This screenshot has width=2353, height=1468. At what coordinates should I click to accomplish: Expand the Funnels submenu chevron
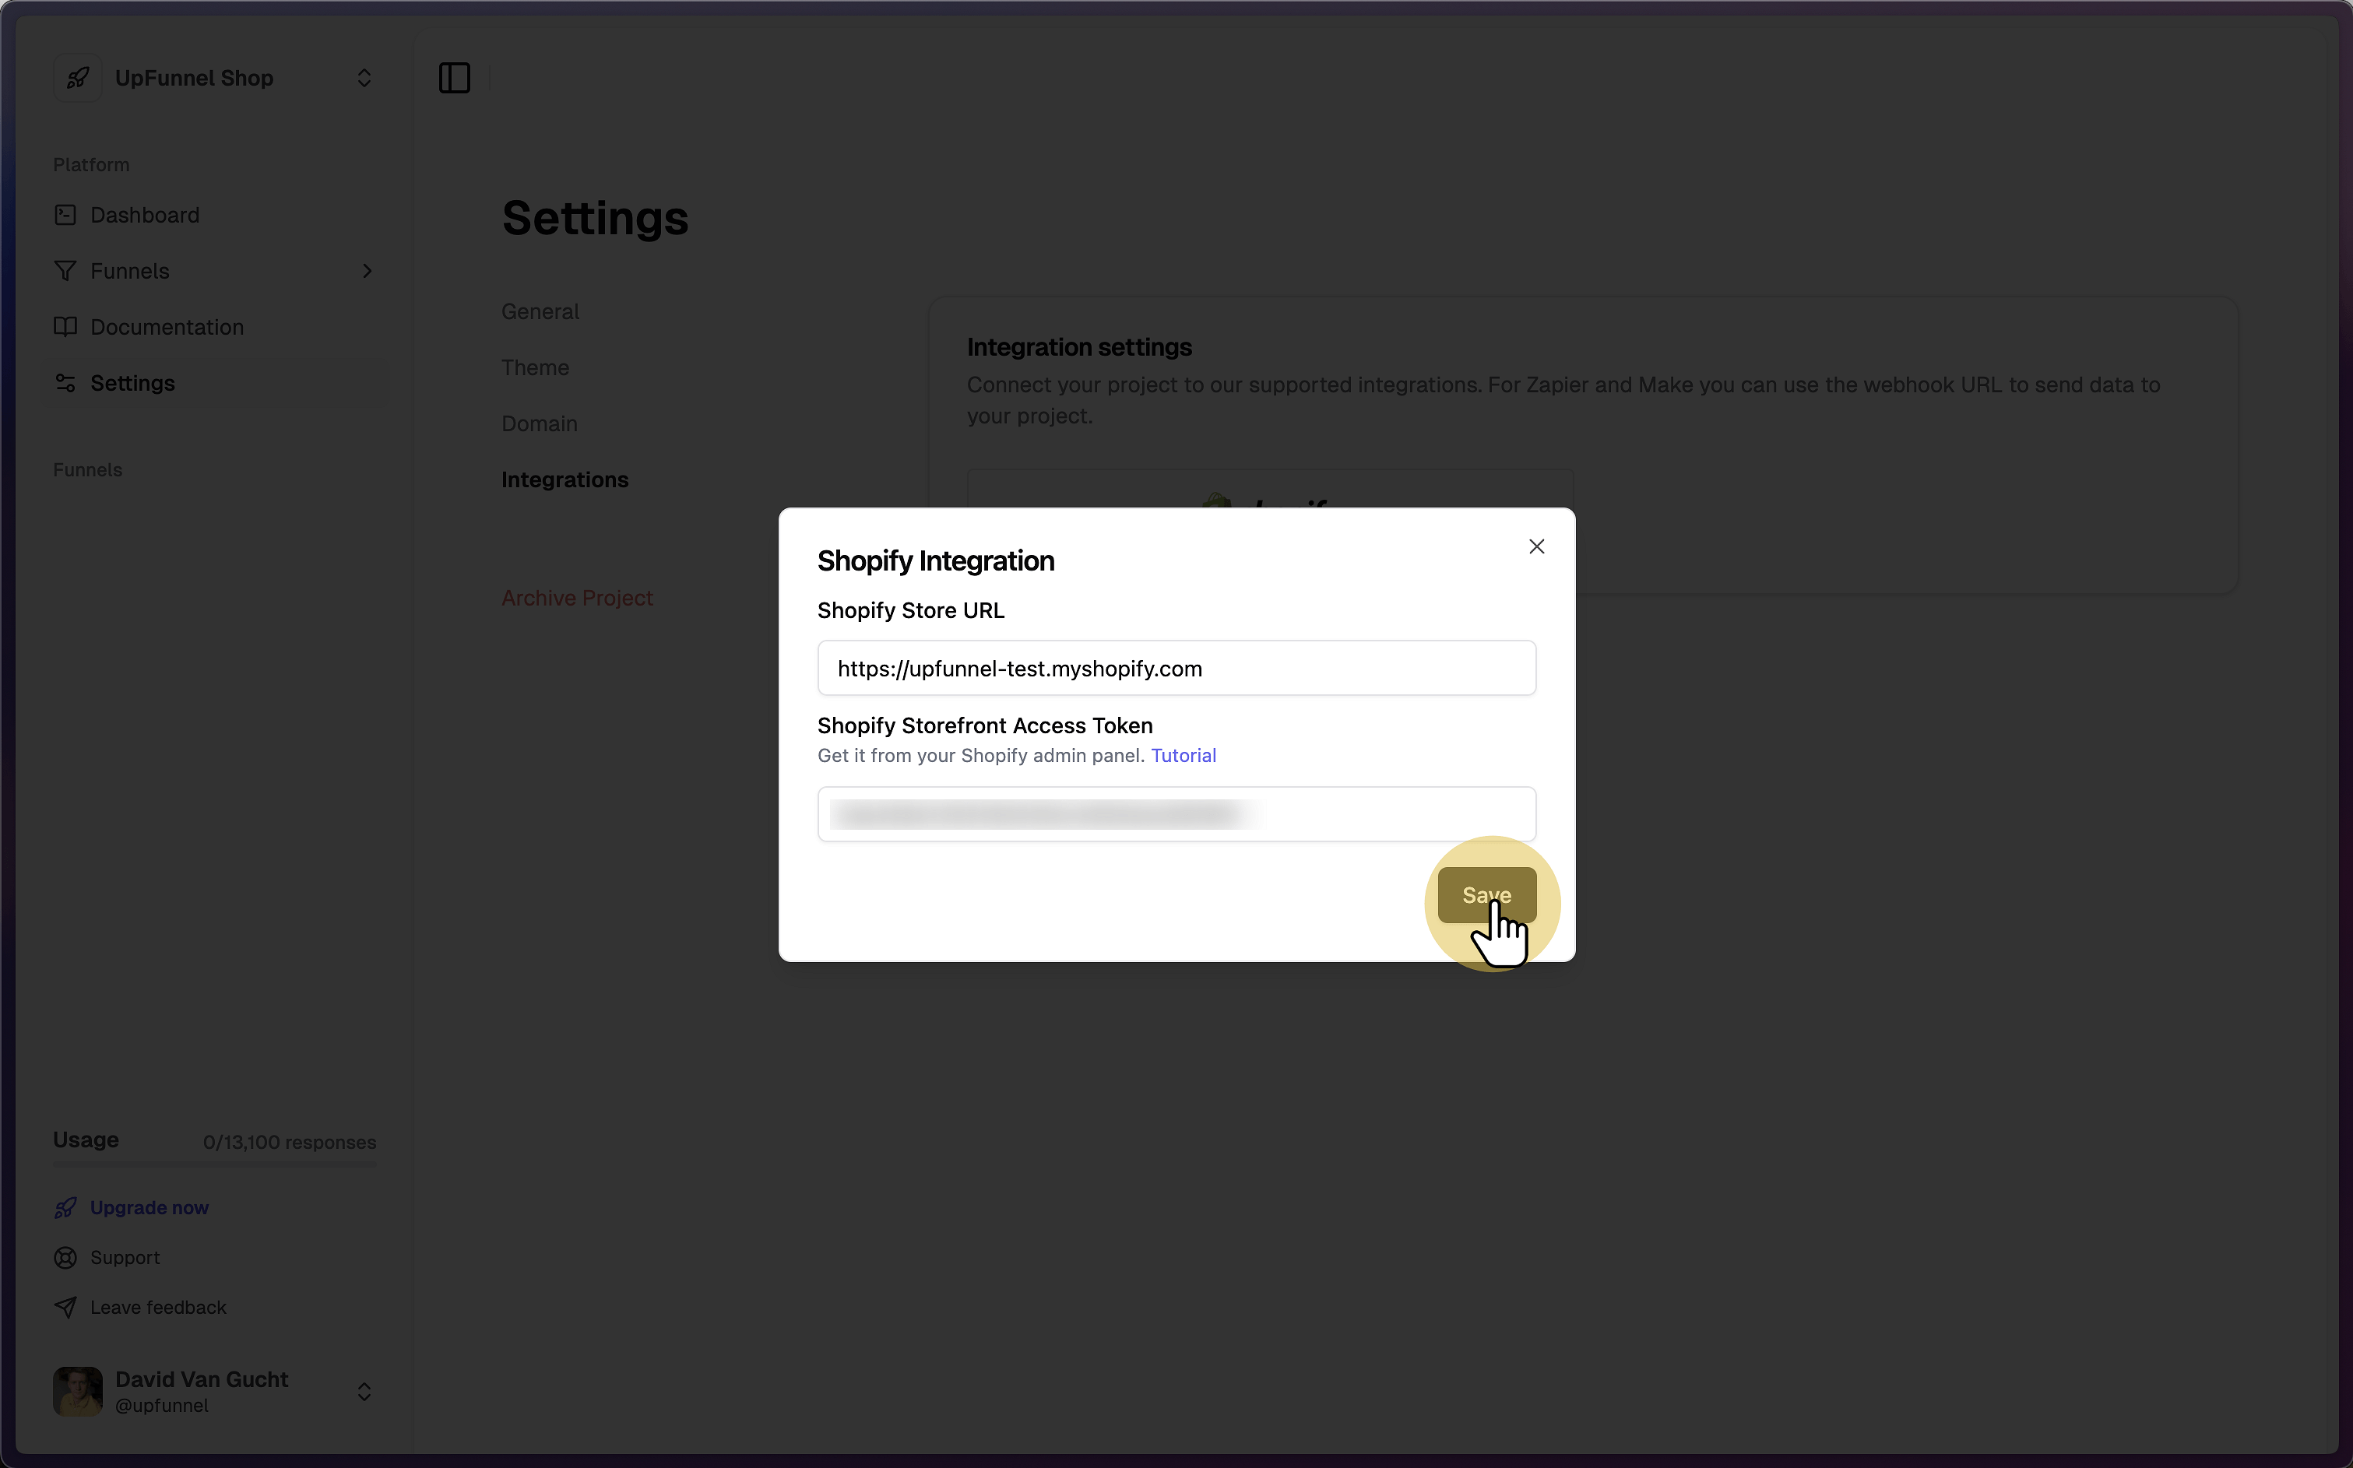point(367,271)
